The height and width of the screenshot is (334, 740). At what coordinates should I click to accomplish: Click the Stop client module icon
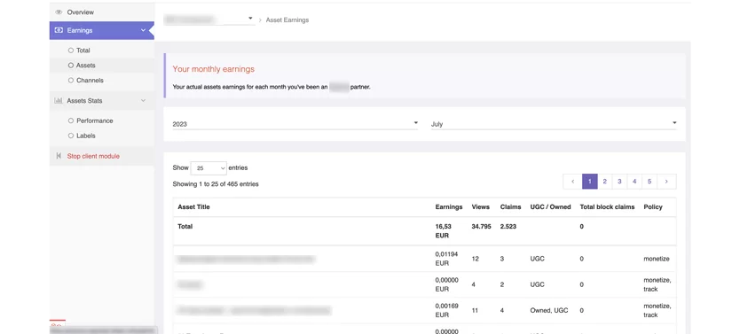(x=59, y=156)
